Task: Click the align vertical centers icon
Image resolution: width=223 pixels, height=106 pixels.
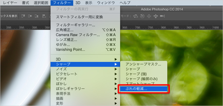Action: (x=30, y=16)
